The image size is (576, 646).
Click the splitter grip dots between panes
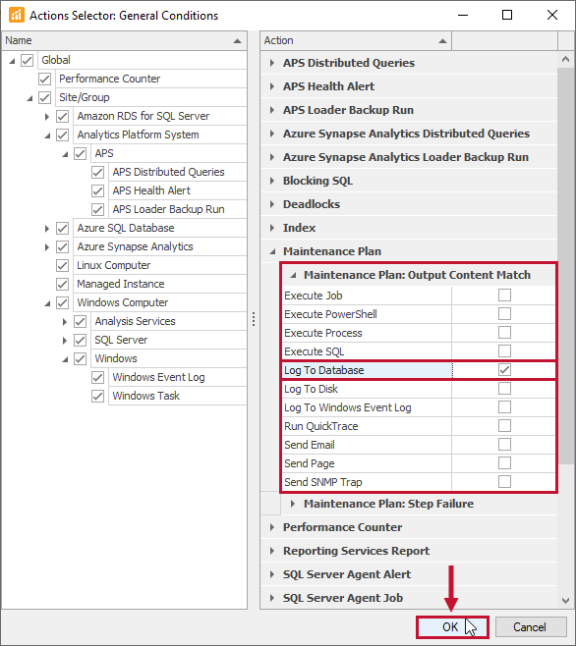(254, 319)
